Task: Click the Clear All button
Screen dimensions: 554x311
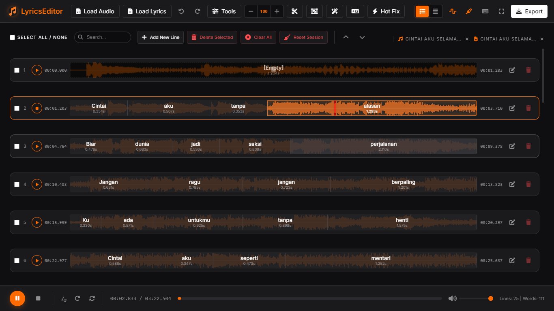Action: (258, 37)
